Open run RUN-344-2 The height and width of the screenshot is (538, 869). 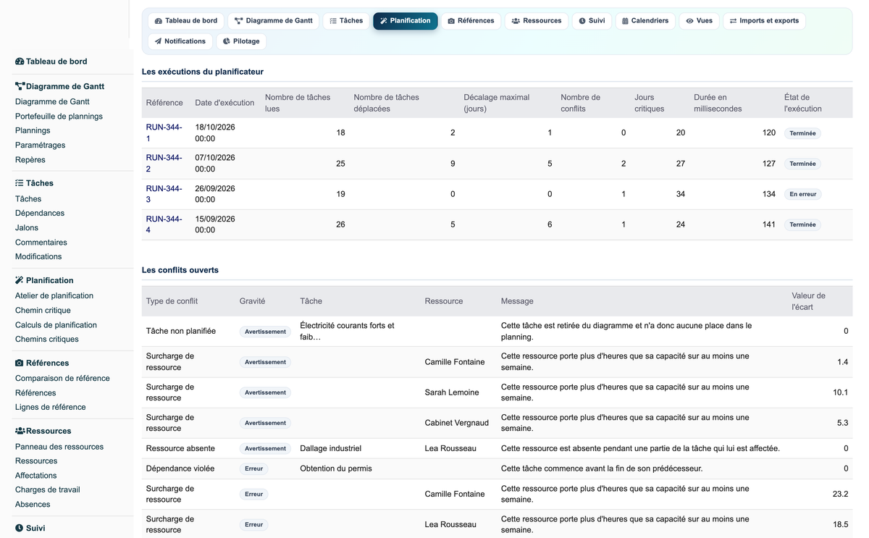[164, 163]
